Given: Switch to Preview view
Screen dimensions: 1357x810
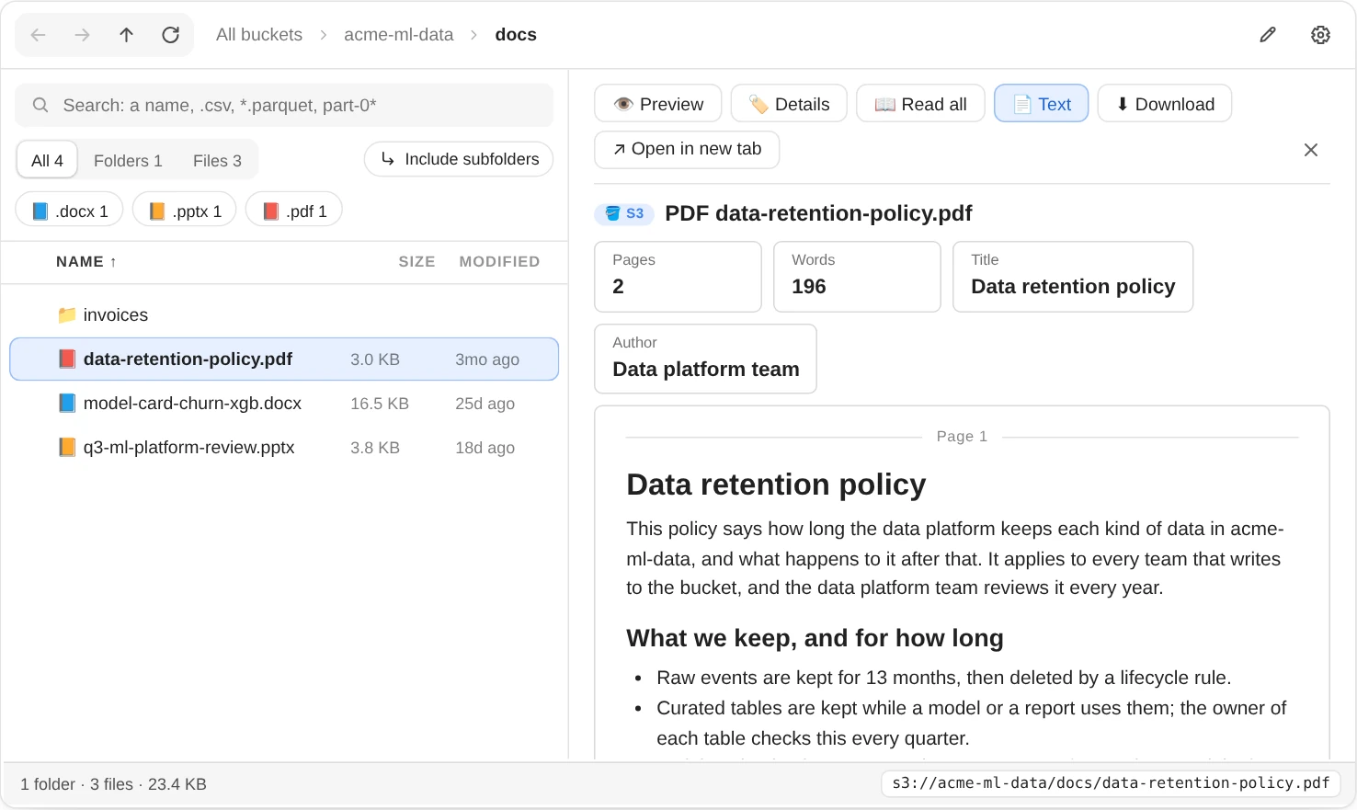Looking at the screenshot, I should coord(658,104).
